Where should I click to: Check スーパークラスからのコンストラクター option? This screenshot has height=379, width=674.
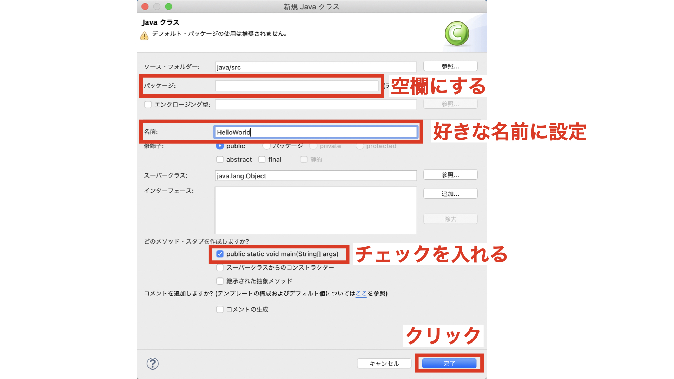(220, 267)
